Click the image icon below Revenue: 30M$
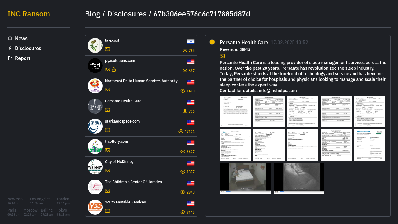 [222, 56]
